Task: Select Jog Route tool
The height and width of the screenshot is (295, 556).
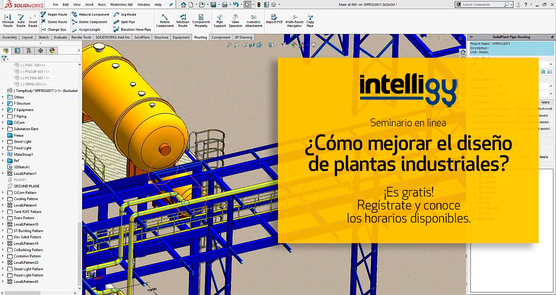Action: click(125, 14)
